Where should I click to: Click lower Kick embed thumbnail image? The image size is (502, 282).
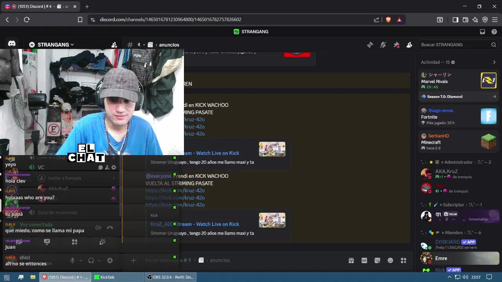[272, 220]
